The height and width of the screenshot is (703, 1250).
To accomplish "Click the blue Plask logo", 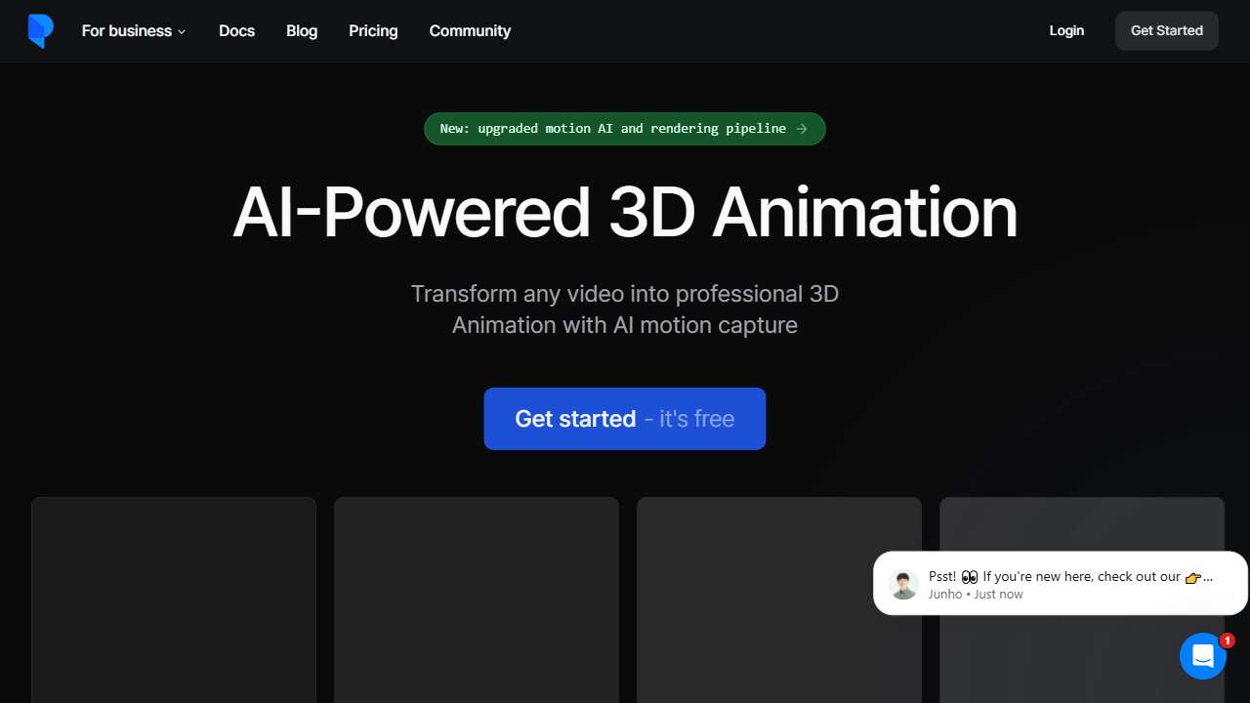I will [x=40, y=31].
